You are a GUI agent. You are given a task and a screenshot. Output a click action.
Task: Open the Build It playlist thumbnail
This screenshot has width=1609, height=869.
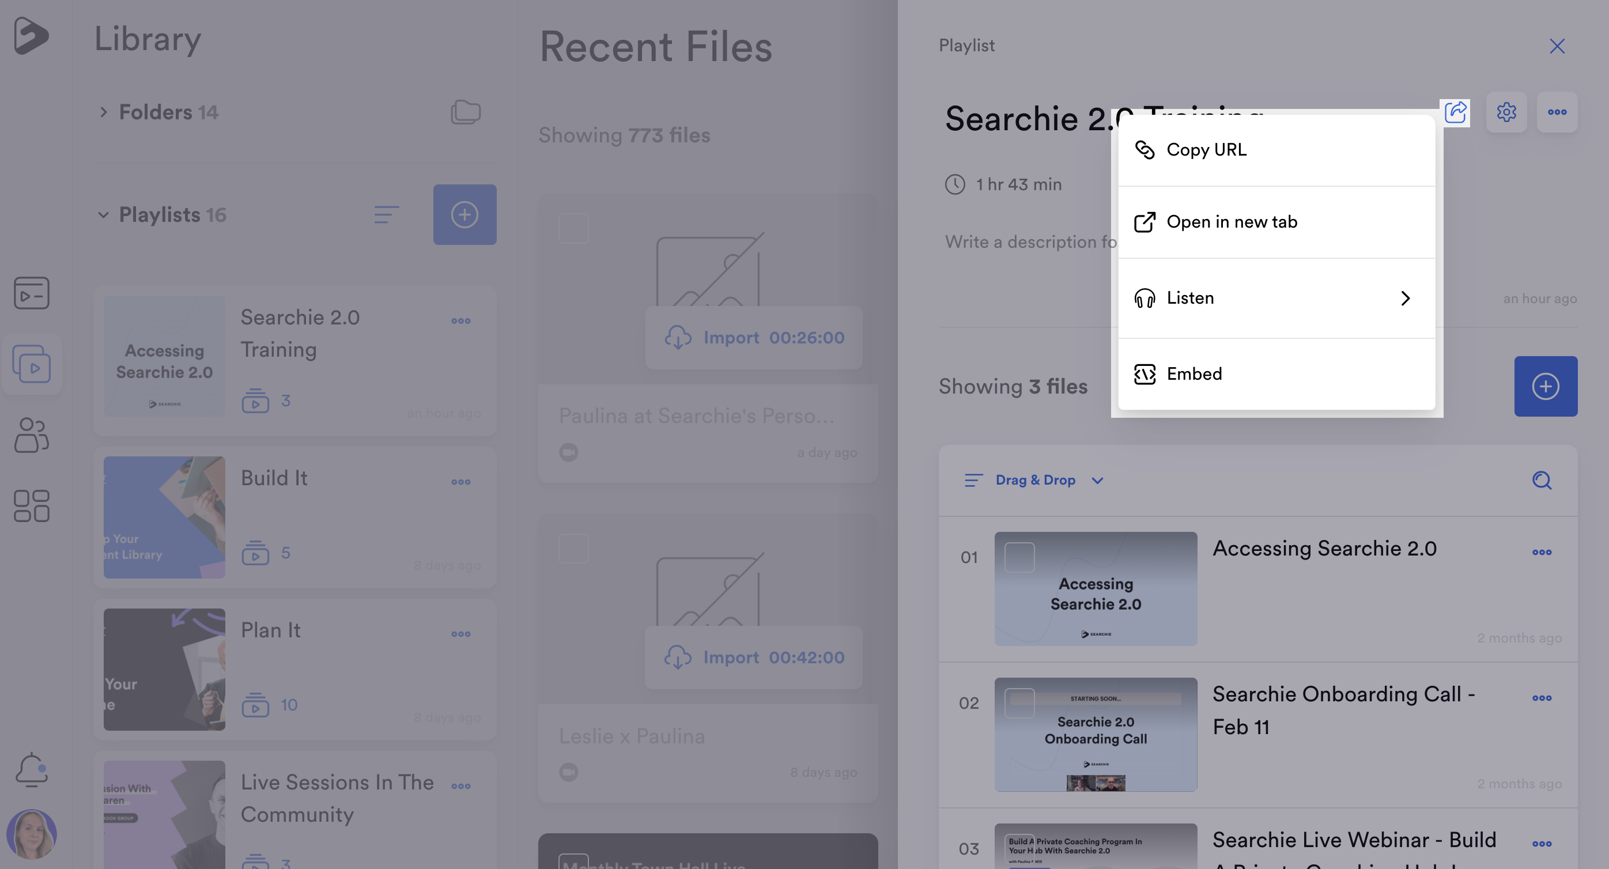coord(164,517)
